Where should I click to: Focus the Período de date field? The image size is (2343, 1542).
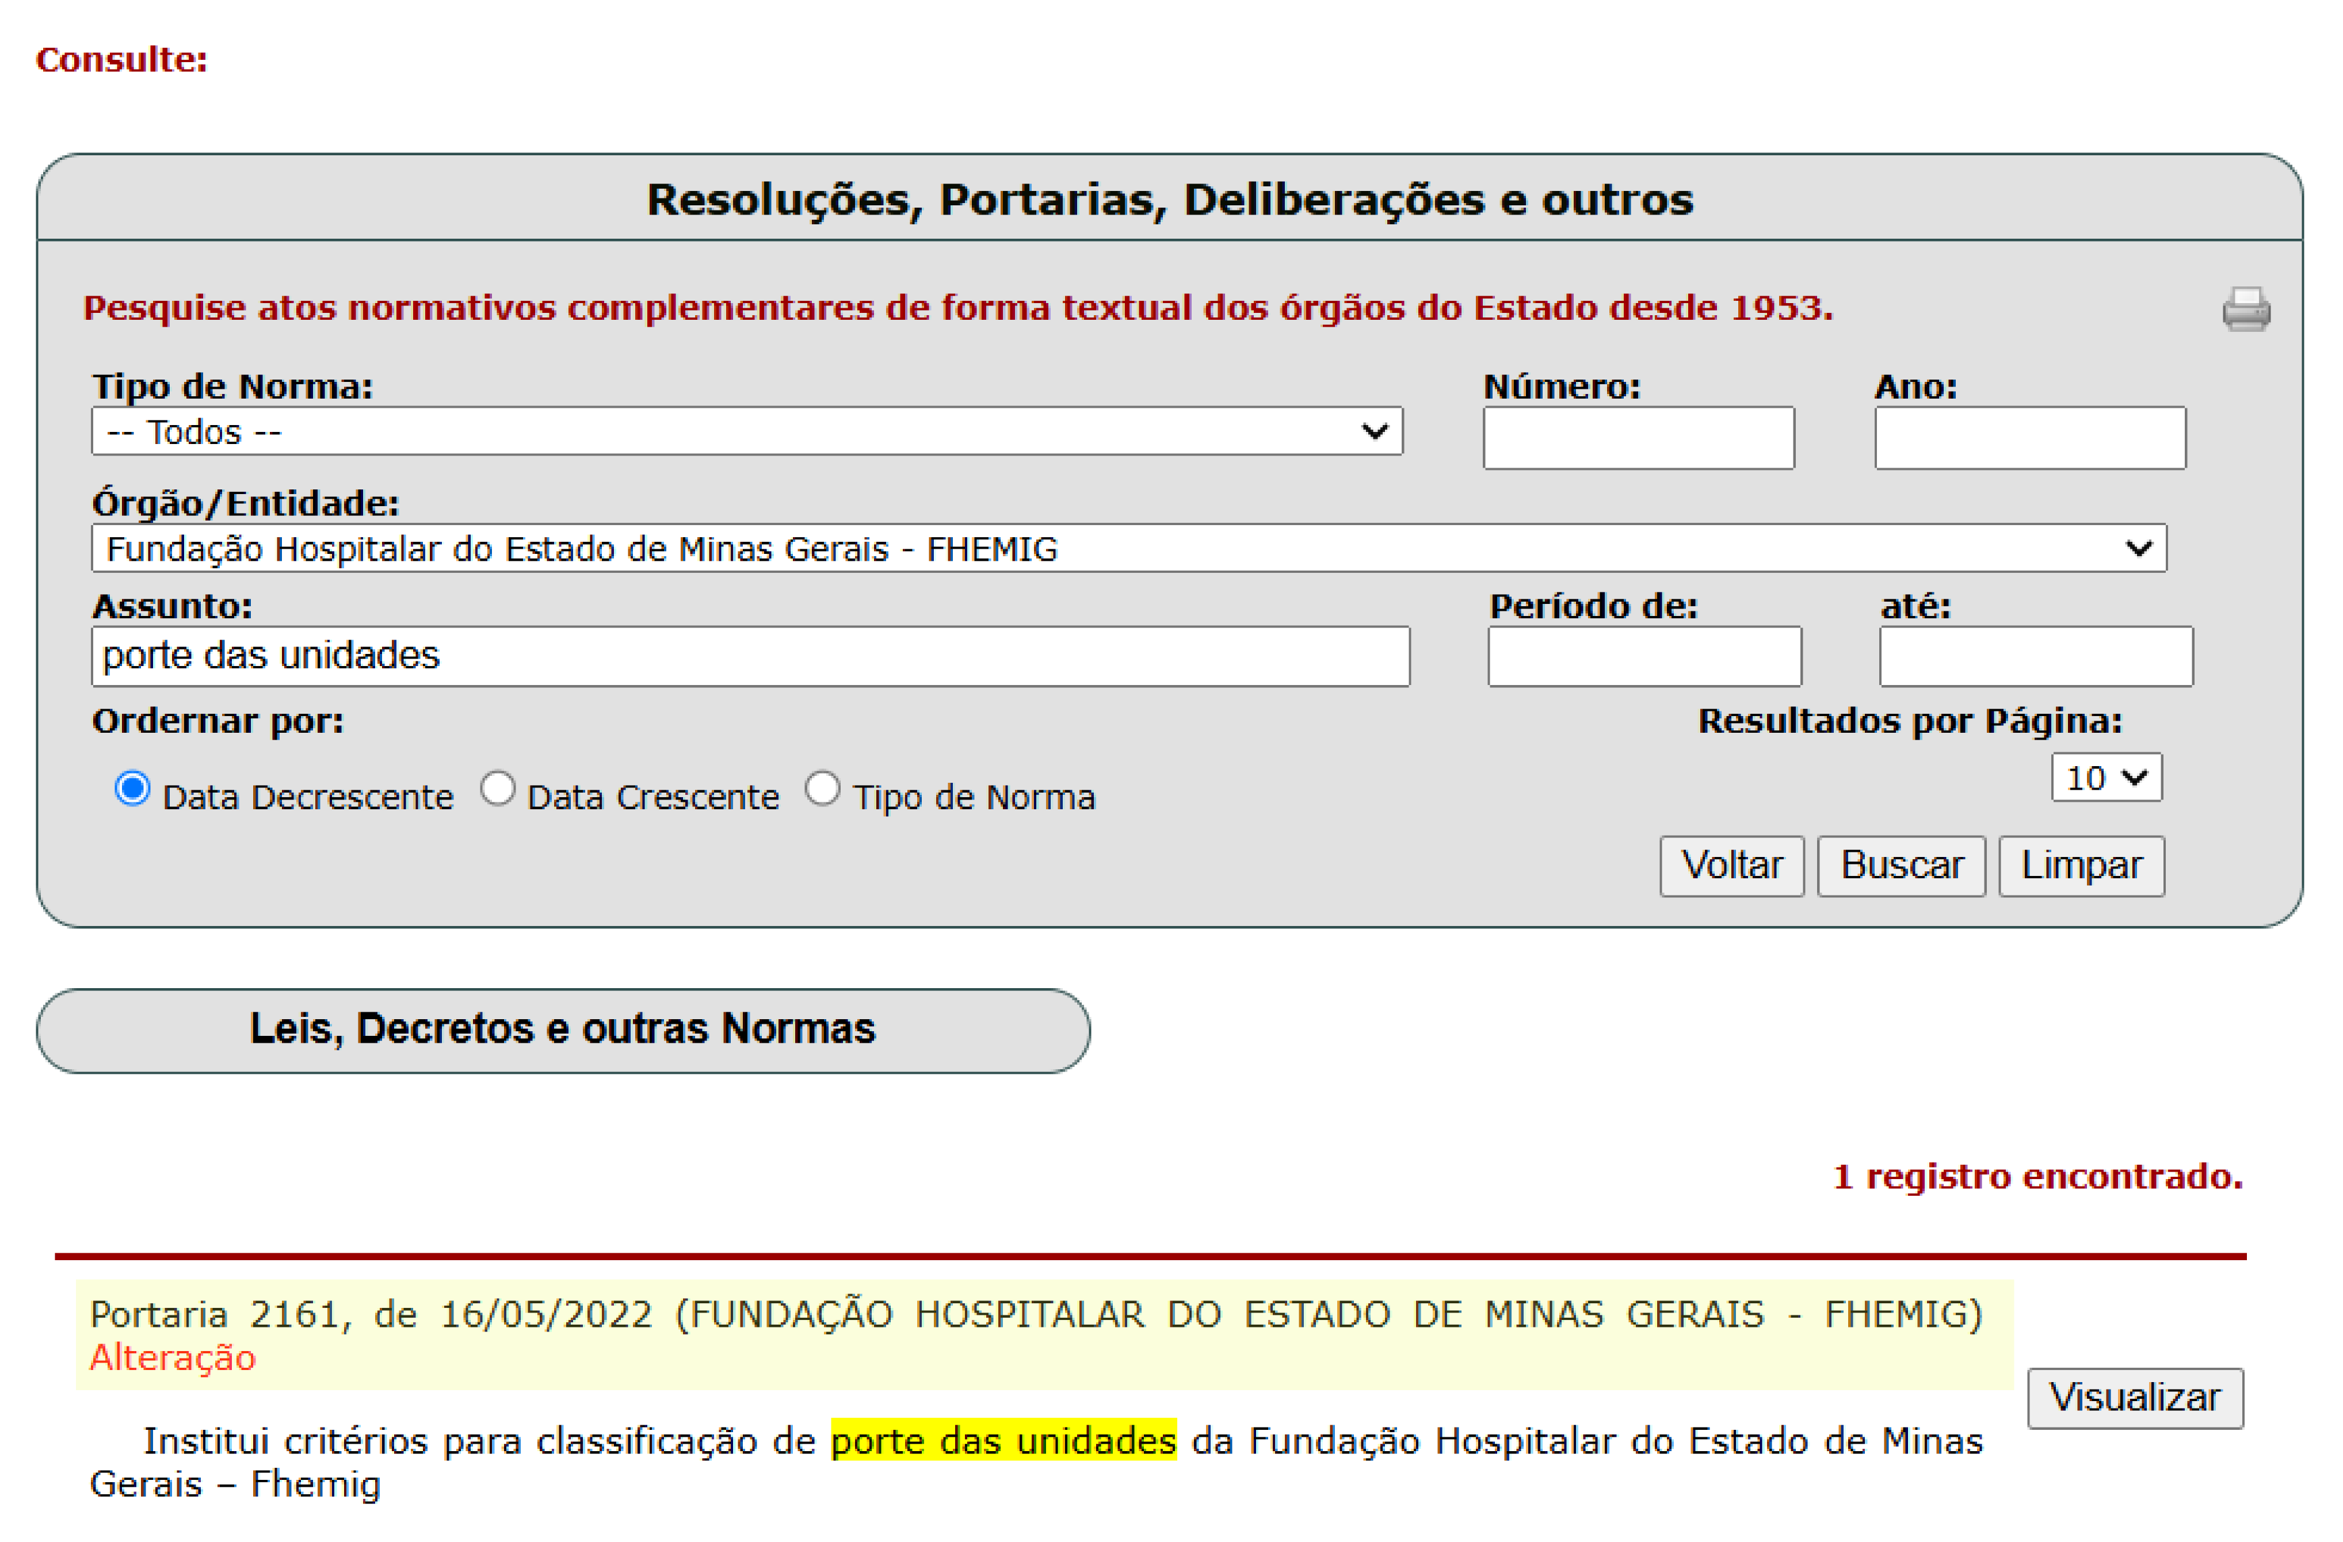(1644, 656)
